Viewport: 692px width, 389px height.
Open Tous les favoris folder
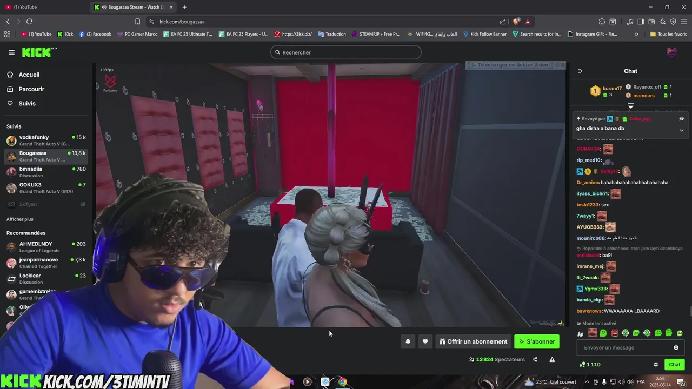coord(668,34)
